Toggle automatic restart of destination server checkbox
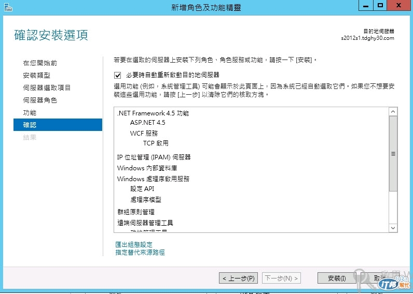 (117, 76)
